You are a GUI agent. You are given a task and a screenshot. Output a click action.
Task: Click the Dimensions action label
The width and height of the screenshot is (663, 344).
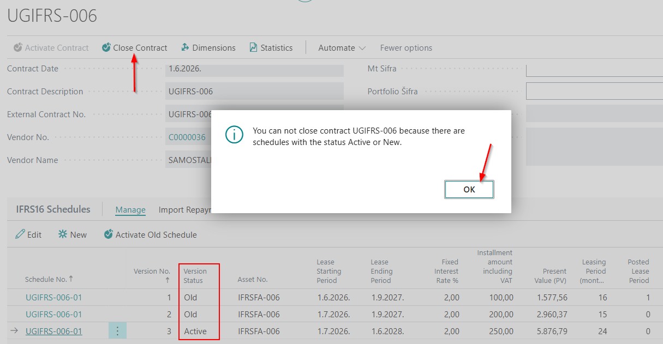point(214,48)
